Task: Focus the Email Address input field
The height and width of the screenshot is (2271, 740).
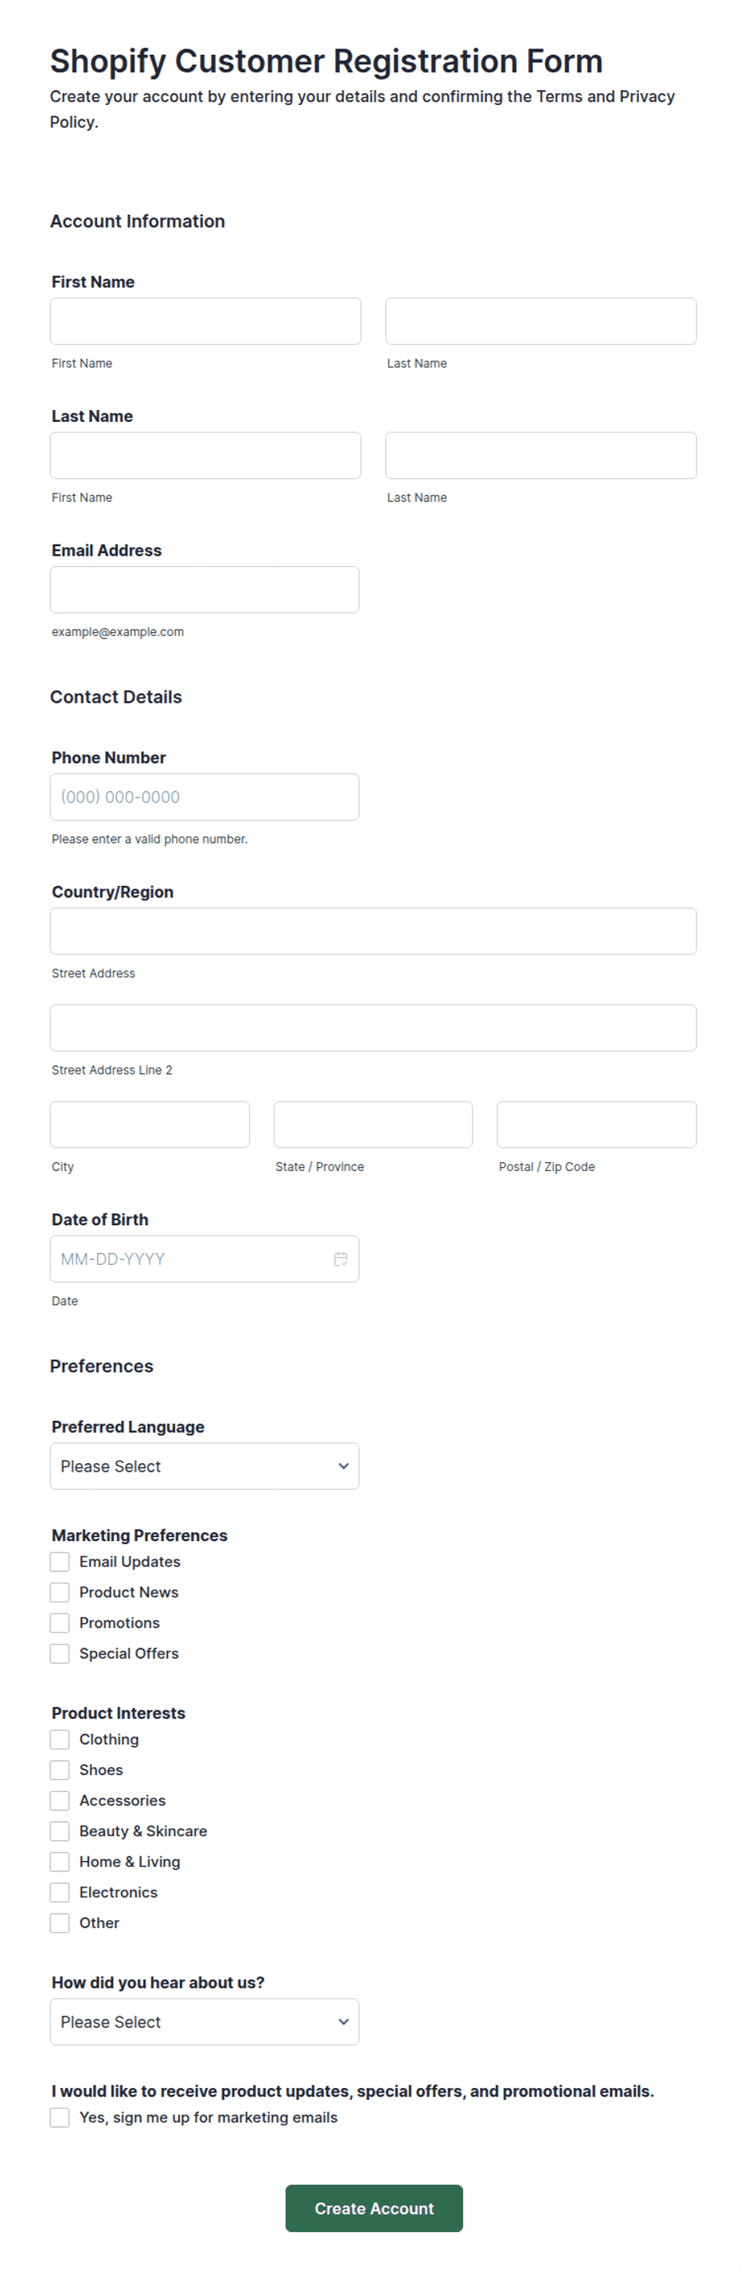Action: pos(204,590)
